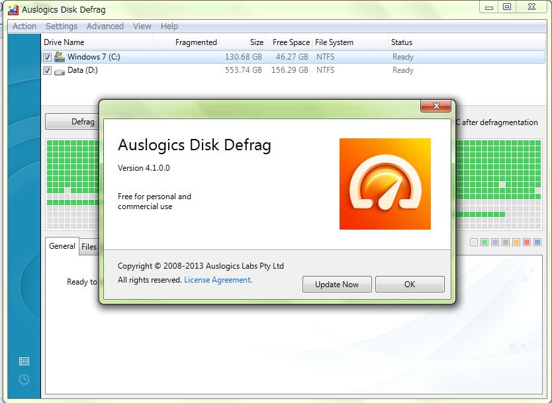Viewport: 552px width, 403px height.
Task: Click the clock icon in sidebar
Action: (24, 379)
